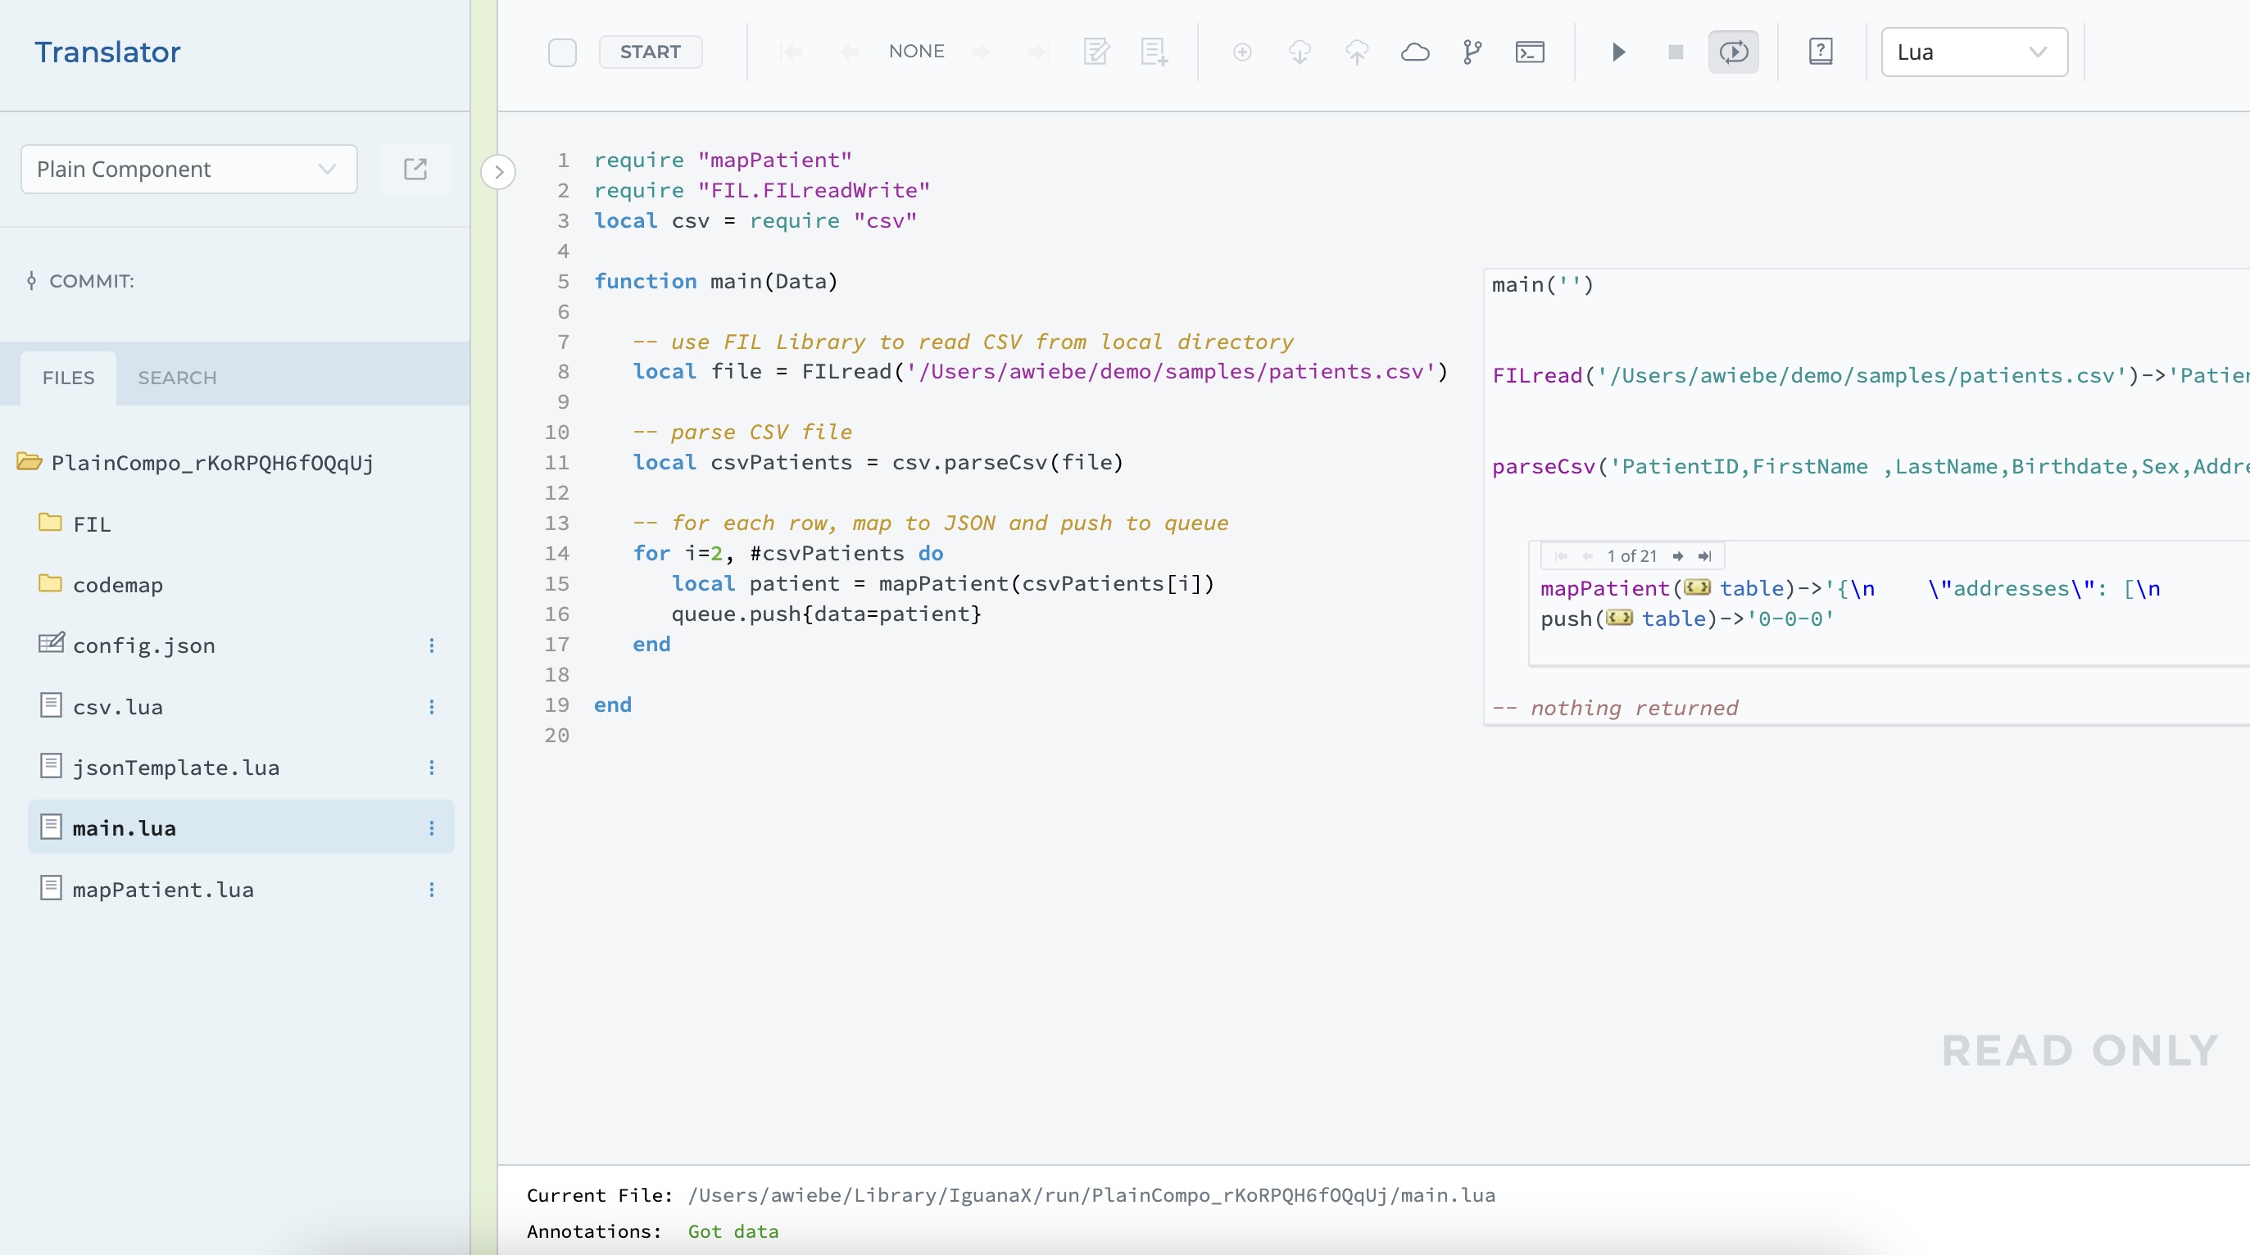Open mapPatient.lua file

coord(163,889)
